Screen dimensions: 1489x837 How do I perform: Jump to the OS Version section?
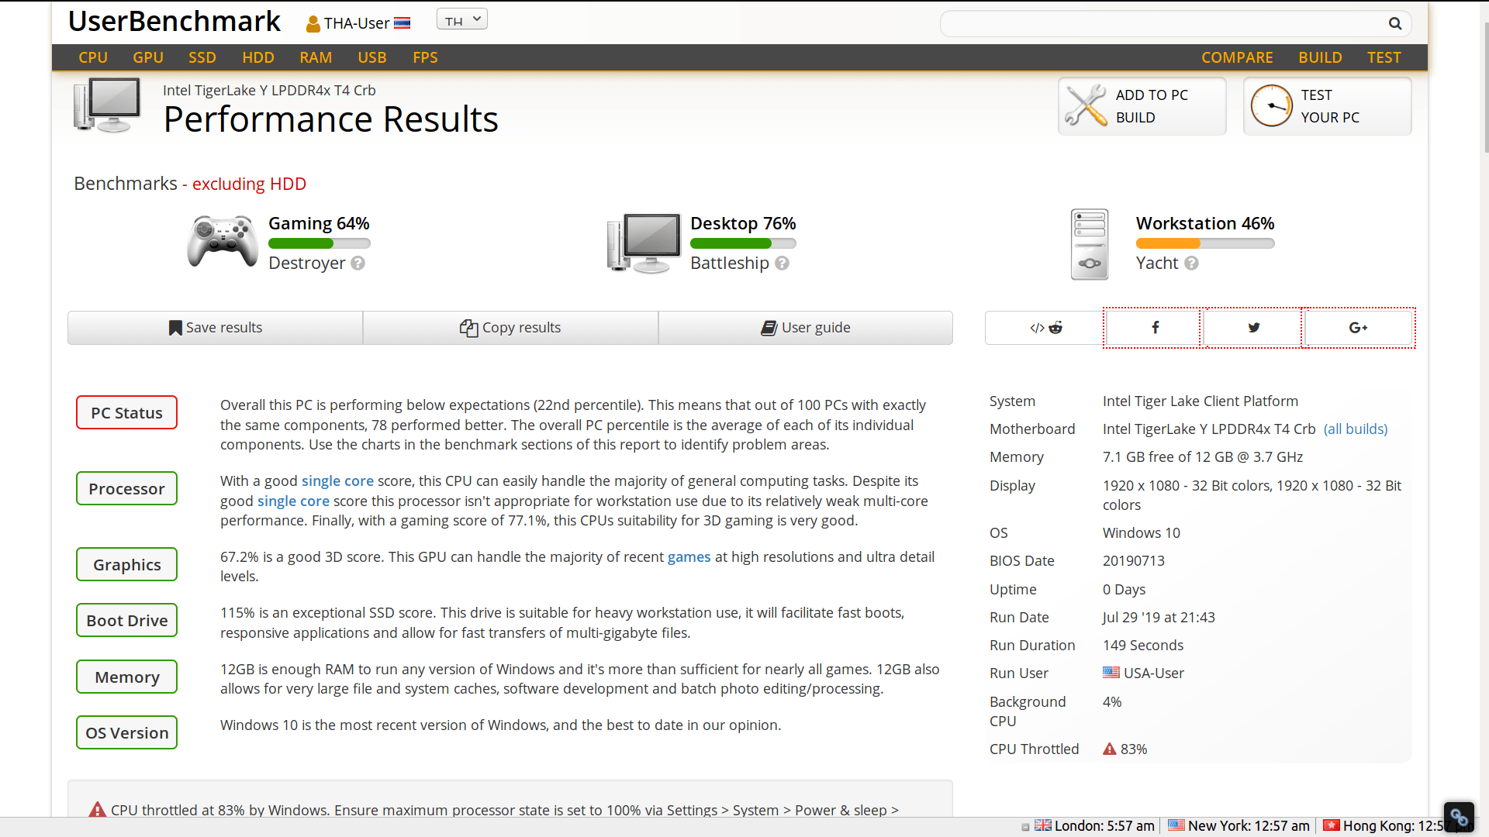(126, 732)
